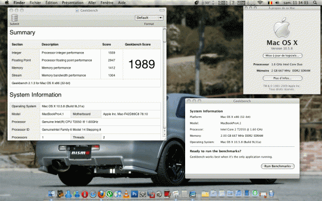This screenshot has height=201, width=322.
Task: Click Plus d'infos button
Action: pyautogui.click(x=283, y=78)
